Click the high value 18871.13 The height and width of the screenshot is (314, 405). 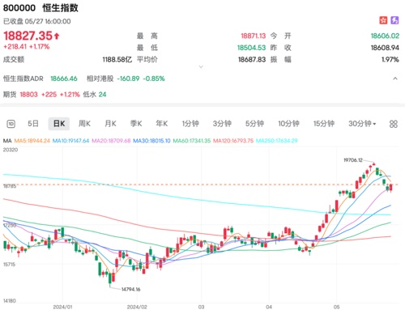click(x=254, y=36)
